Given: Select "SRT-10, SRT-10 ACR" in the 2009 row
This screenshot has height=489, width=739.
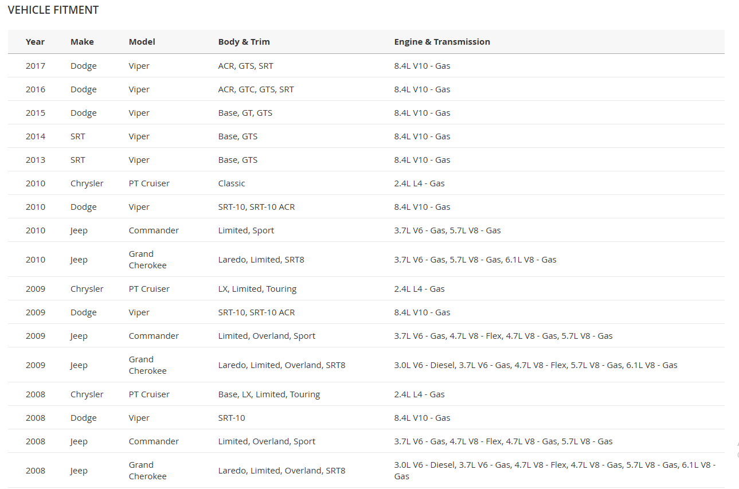Looking at the screenshot, I should click(x=257, y=312).
